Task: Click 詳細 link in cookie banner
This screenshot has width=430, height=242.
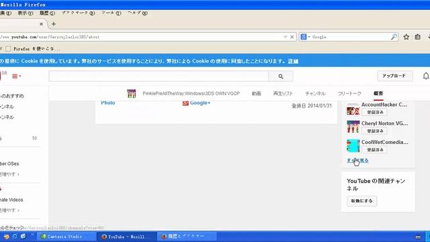Action: 293,61
